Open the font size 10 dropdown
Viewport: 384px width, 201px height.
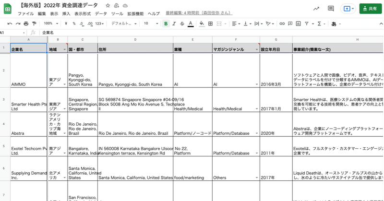[x=151, y=24]
